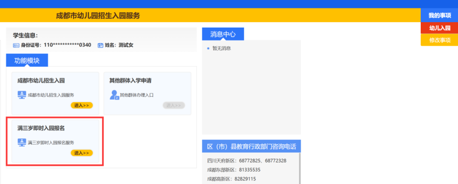Click the 区（市）县教育行政部门咨询电话 header
Image resolution: width=458 pixels, height=184 pixels.
click(251, 147)
